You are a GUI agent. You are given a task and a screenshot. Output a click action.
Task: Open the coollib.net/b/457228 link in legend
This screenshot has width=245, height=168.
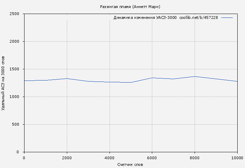[198, 17]
